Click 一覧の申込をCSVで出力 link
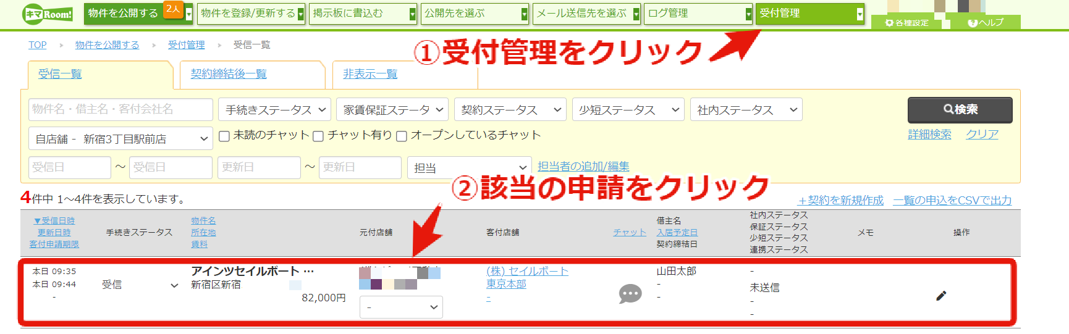Image resolution: width=1069 pixels, height=334 pixels. point(952,201)
